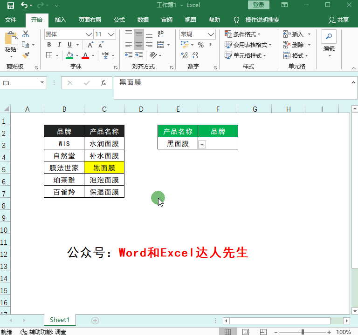Click the Undo arrow icon
This screenshot has height=335, width=358.
(x=24, y=5)
